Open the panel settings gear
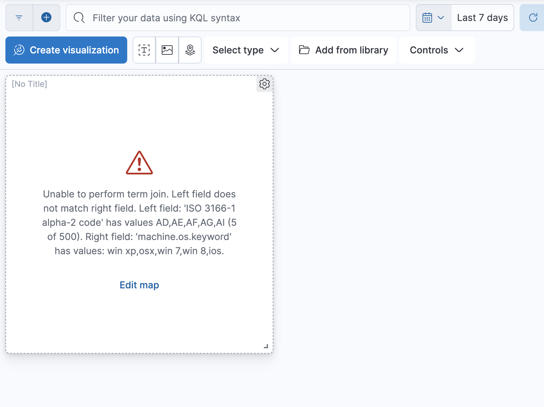Viewport: 544px width, 407px height. [264, 84]
